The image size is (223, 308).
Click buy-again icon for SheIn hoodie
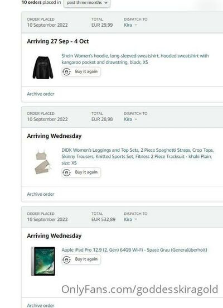(66, 71)
